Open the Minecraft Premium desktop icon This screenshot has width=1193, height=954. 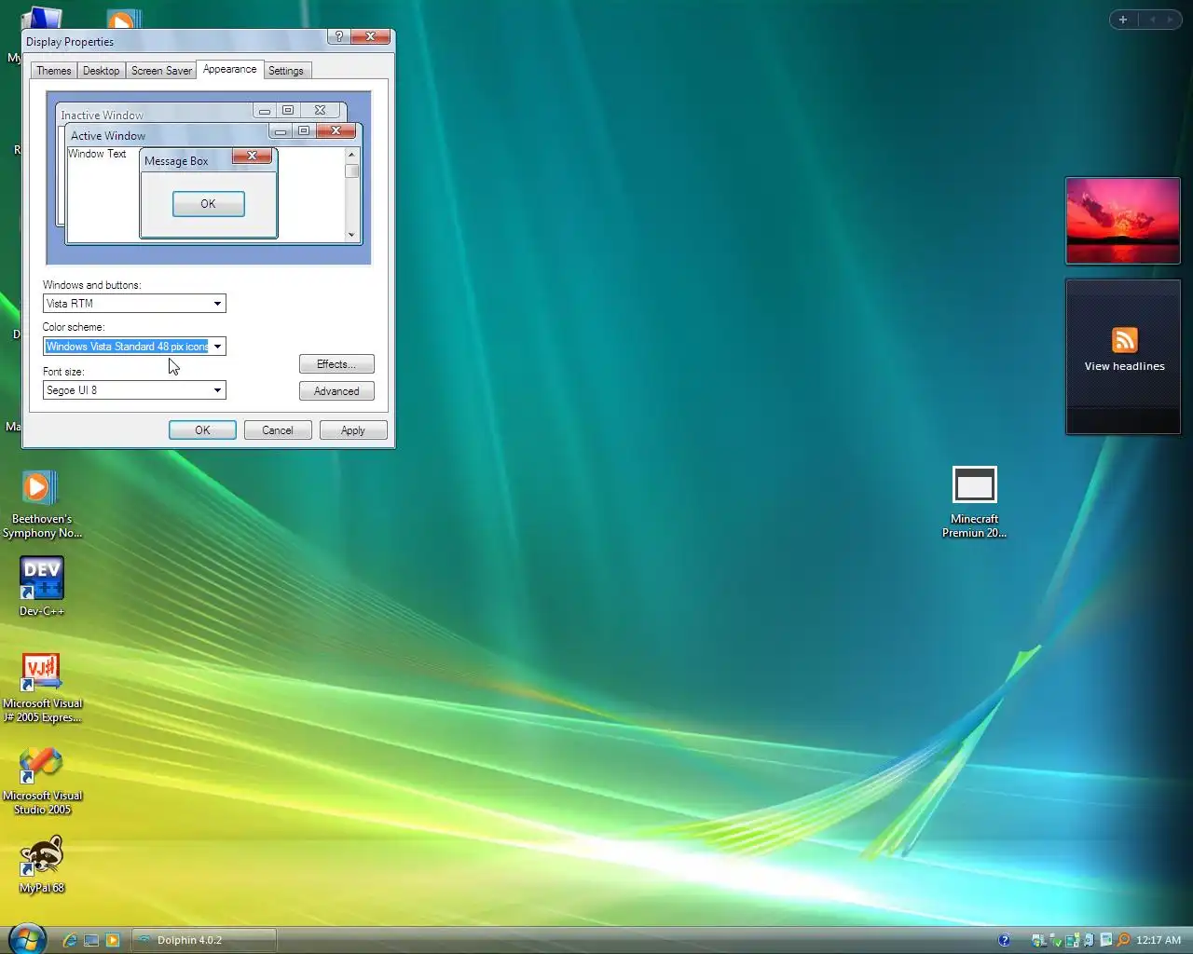point(974,502)
